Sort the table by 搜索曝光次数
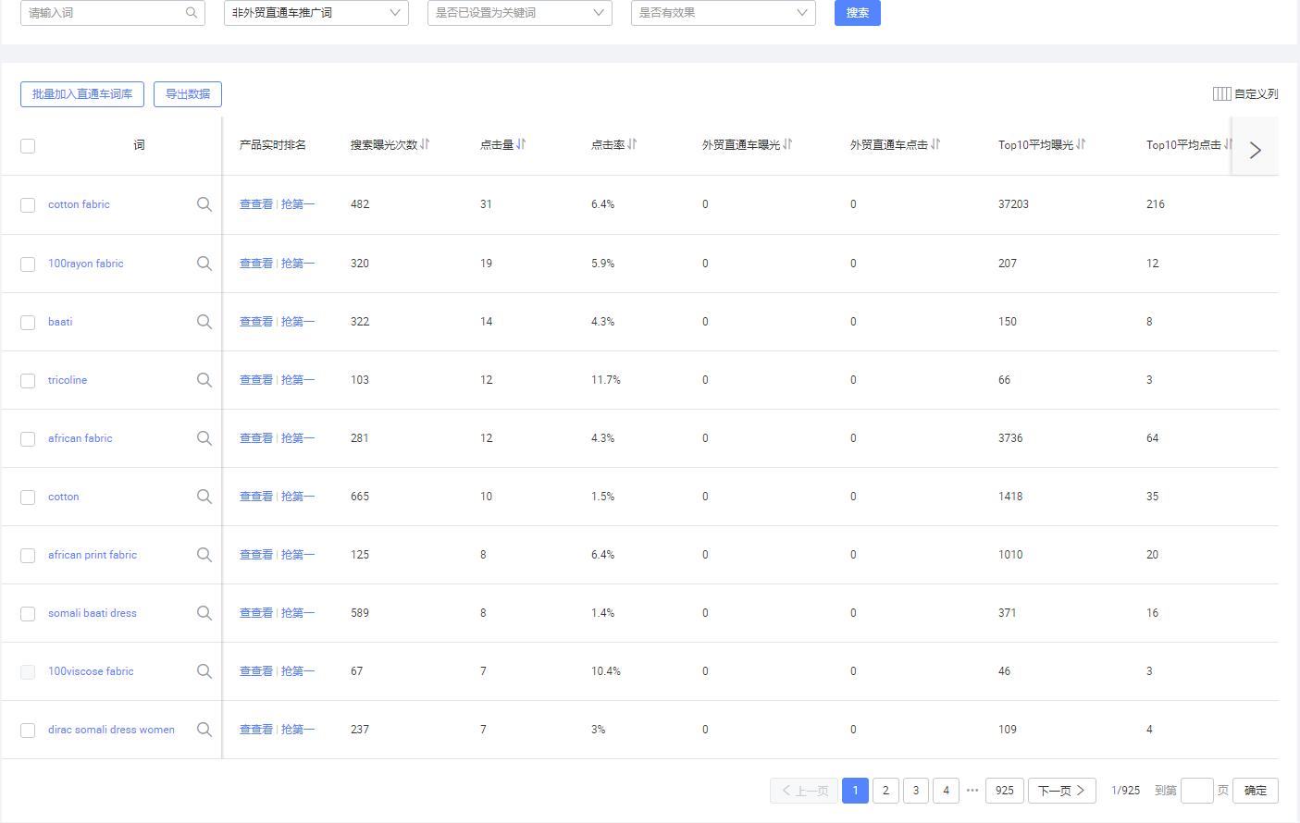This screenshot has width=1300, height=823. [x=424, y=144]
